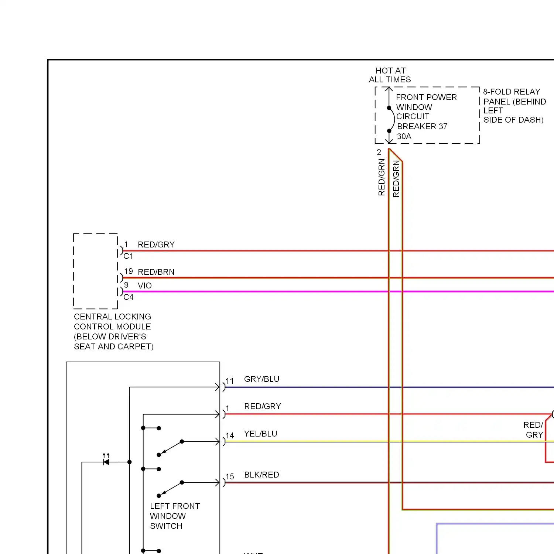
Task: Click the magenta VIO wire line
Action: 338,291
